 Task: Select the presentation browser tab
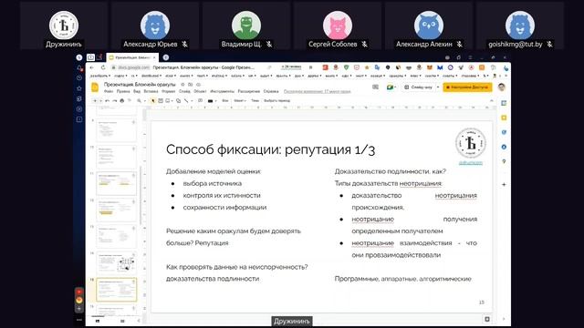pyautogui.click(x=132, y=57)
